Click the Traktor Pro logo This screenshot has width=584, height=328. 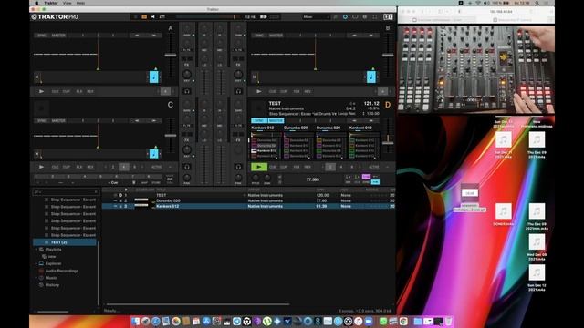coord(55,17)
